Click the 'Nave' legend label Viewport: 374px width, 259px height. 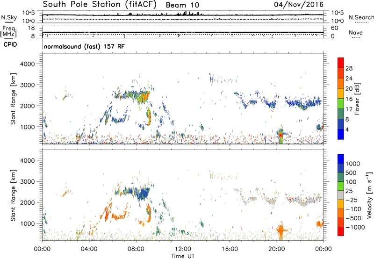click(356, 32)
